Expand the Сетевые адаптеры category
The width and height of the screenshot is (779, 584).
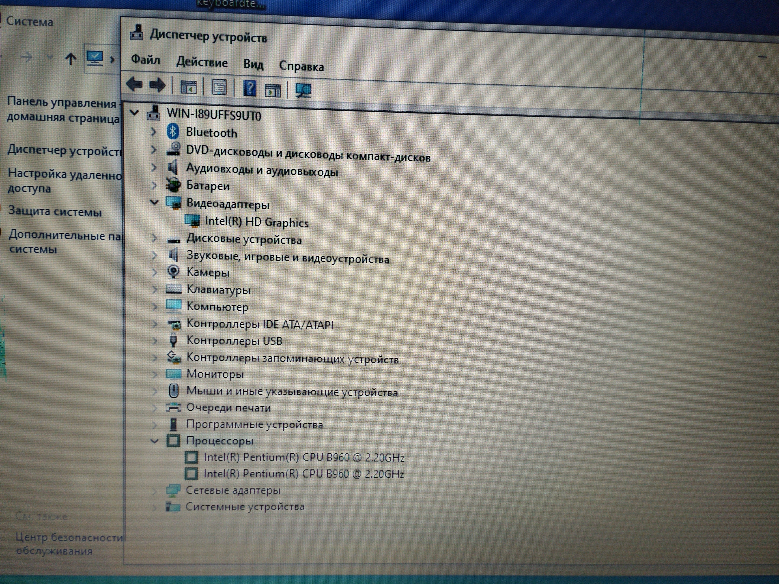click(154, 491)
